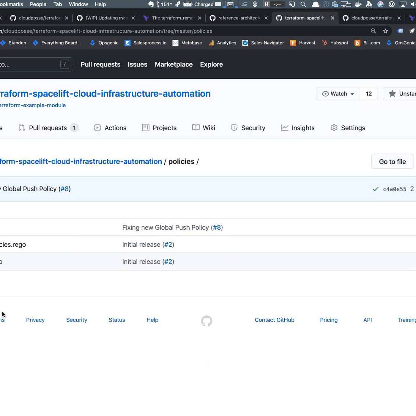This screenshot has width=416, height=416.
Task: Expand the Watch dropdown
Action: [338, 94]
